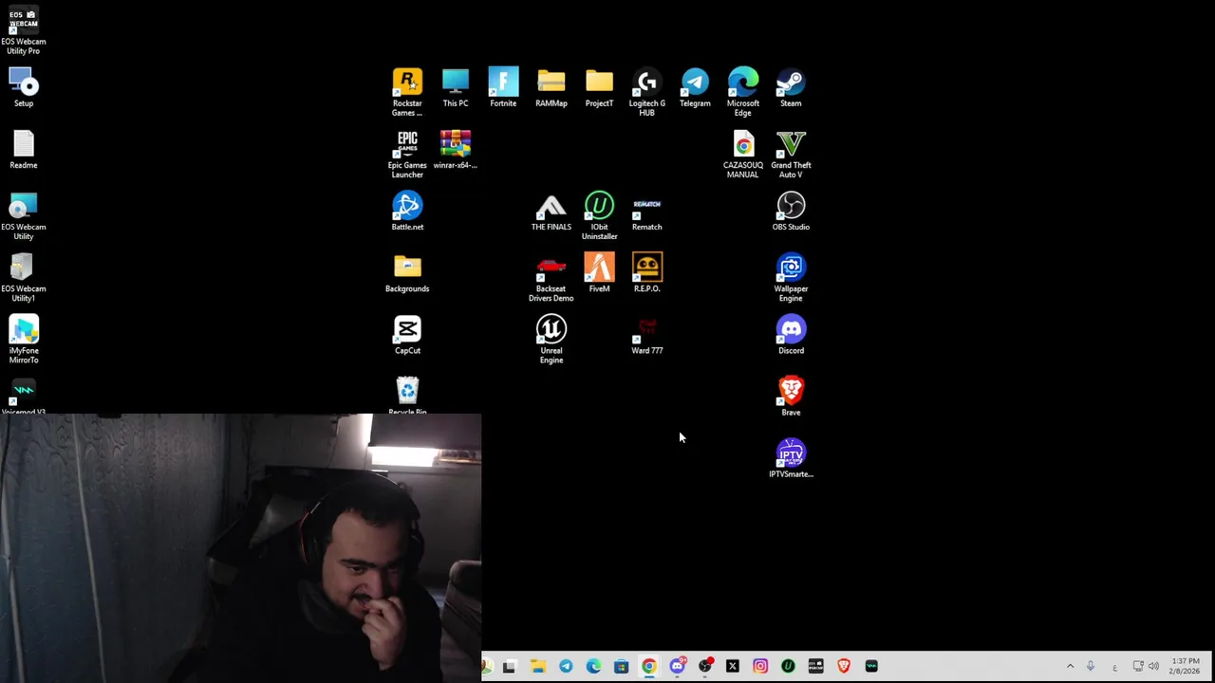Open Telegram desktop shortcut
The width and height of the screenshot is (1215, 683).
(x=695, y=87)
